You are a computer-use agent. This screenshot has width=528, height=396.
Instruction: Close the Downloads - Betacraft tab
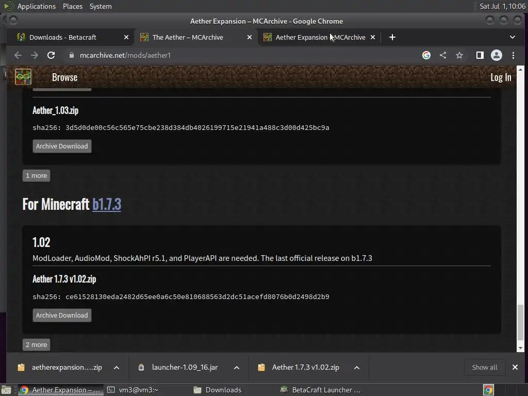[x=126, y=37]
